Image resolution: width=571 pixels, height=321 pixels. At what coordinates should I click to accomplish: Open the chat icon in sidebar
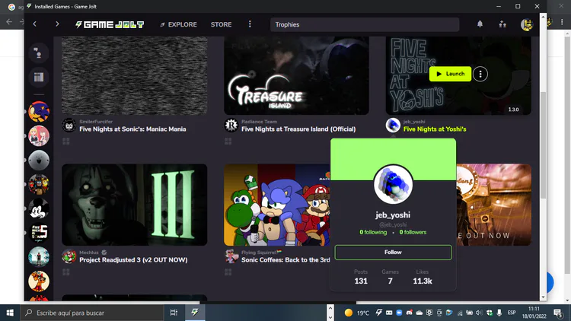point(39,53)
